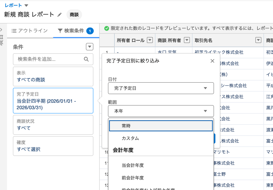Open 所有者 ロール column menu
273x190 pixels.
(x=150, y=40)
